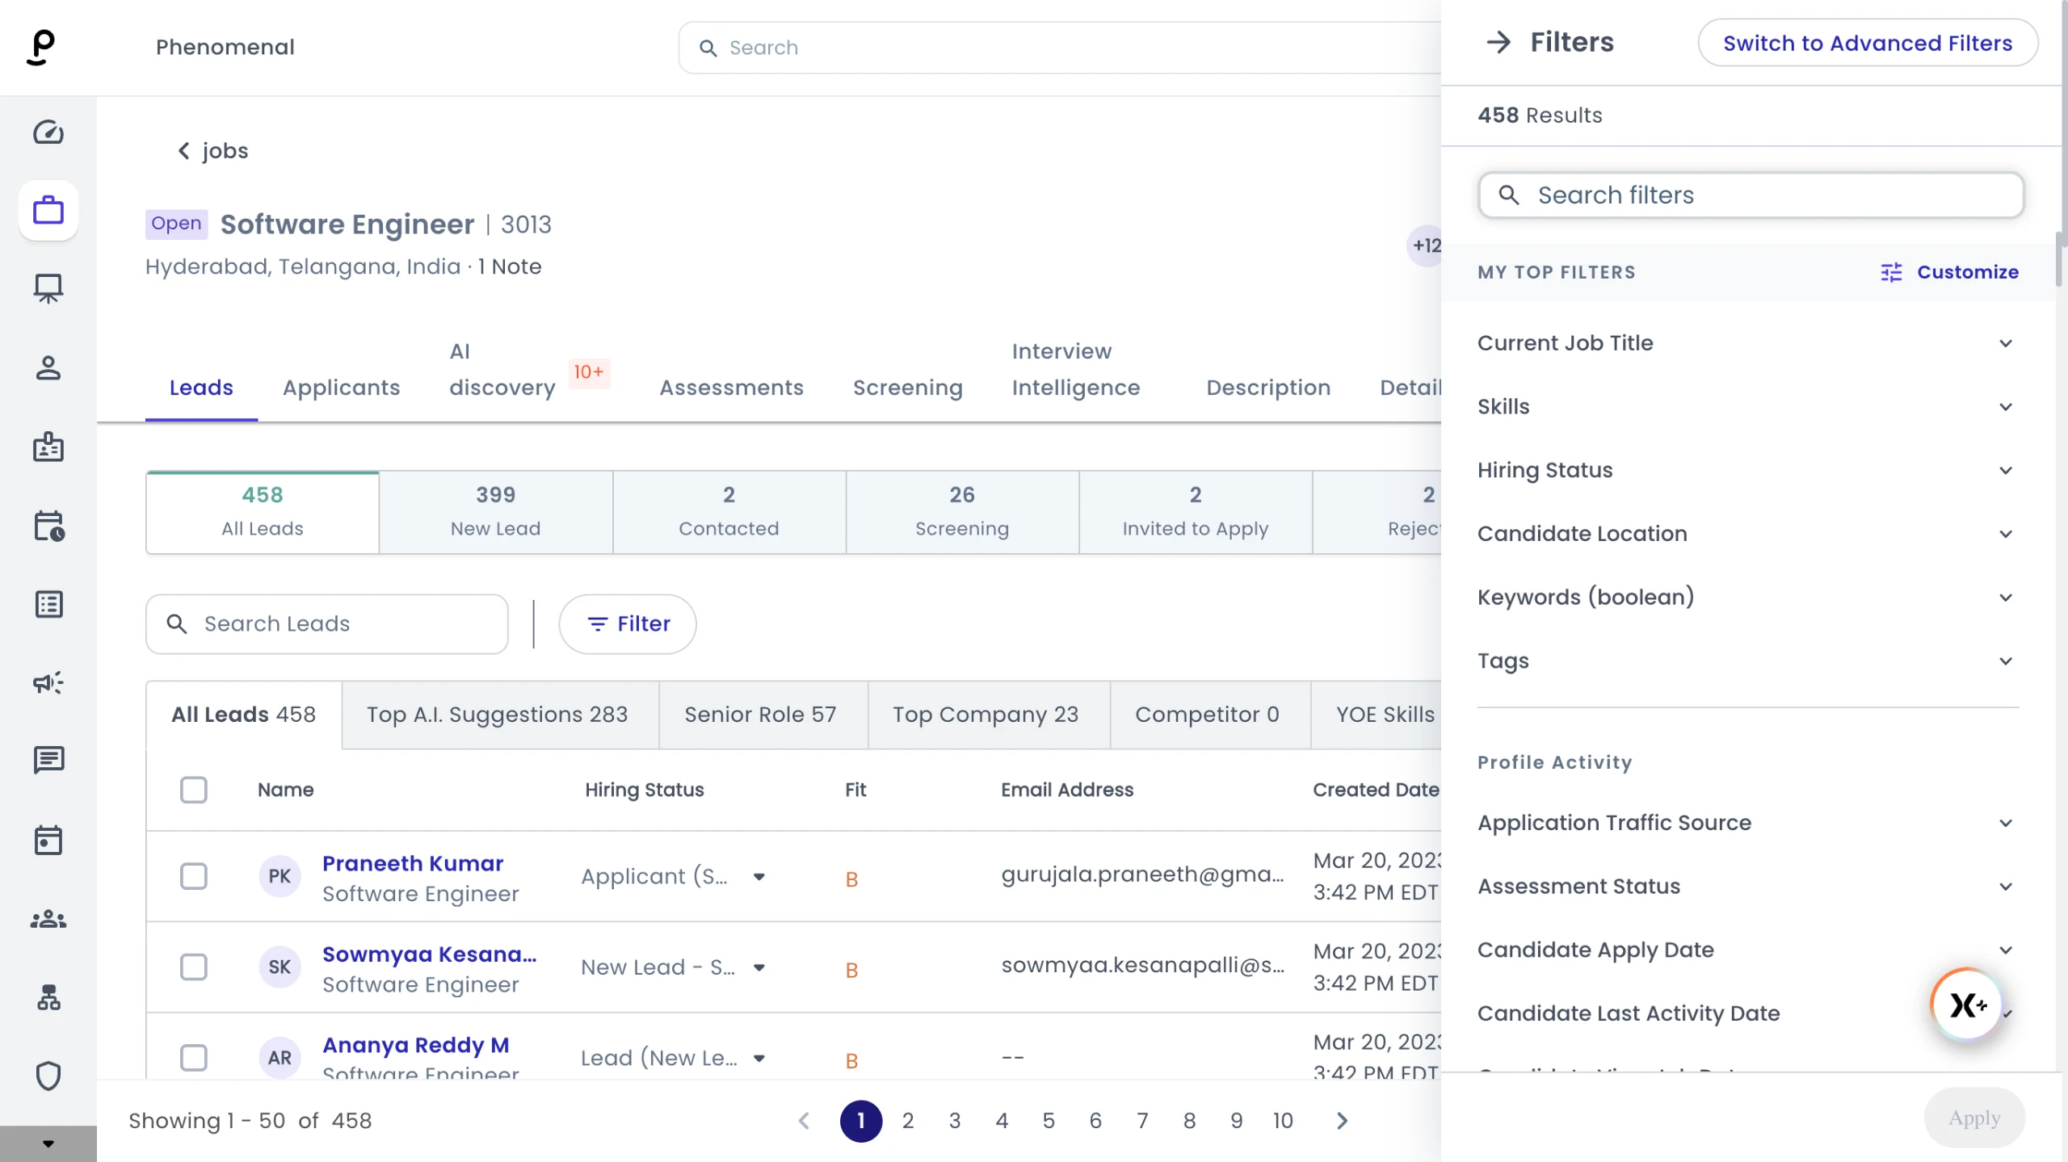Viewport: 2068px width, 1162px height.
Task: Select the Top A.I. Suggestions 283 tab
Action: tap(498, 715)
